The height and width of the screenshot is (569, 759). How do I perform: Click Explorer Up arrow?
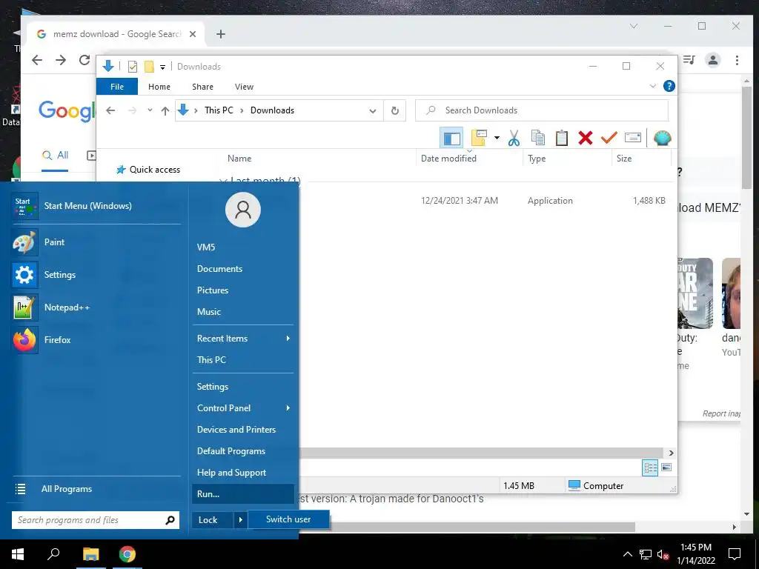click(x=165, y=111)
